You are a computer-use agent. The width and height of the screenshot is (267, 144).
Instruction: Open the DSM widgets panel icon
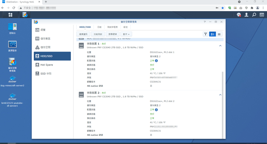(262, 15)
